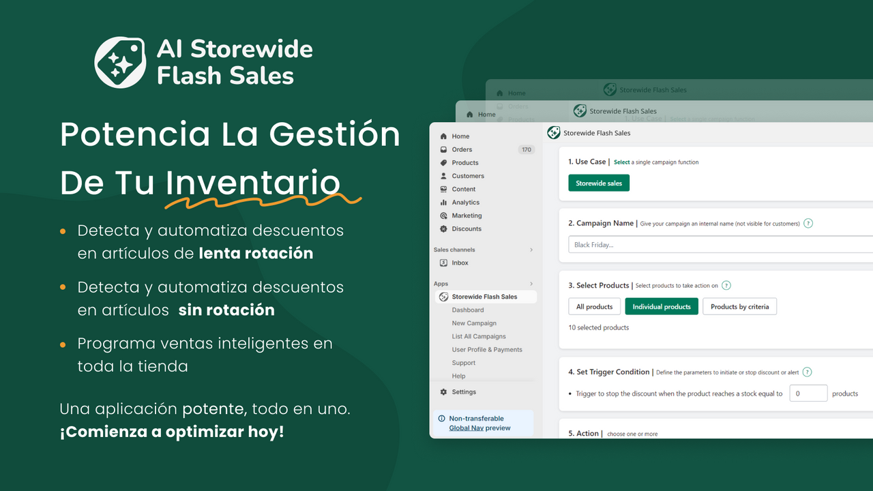This screenshot has width=873, height=491.
Task: Open the Help submenu item
Action: 458,376
